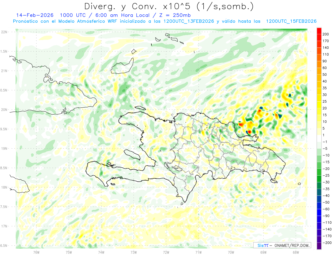This screenshot has height=256, width=332.
Task: Click the '73W' longitude label
Action: tap(134, 252)
